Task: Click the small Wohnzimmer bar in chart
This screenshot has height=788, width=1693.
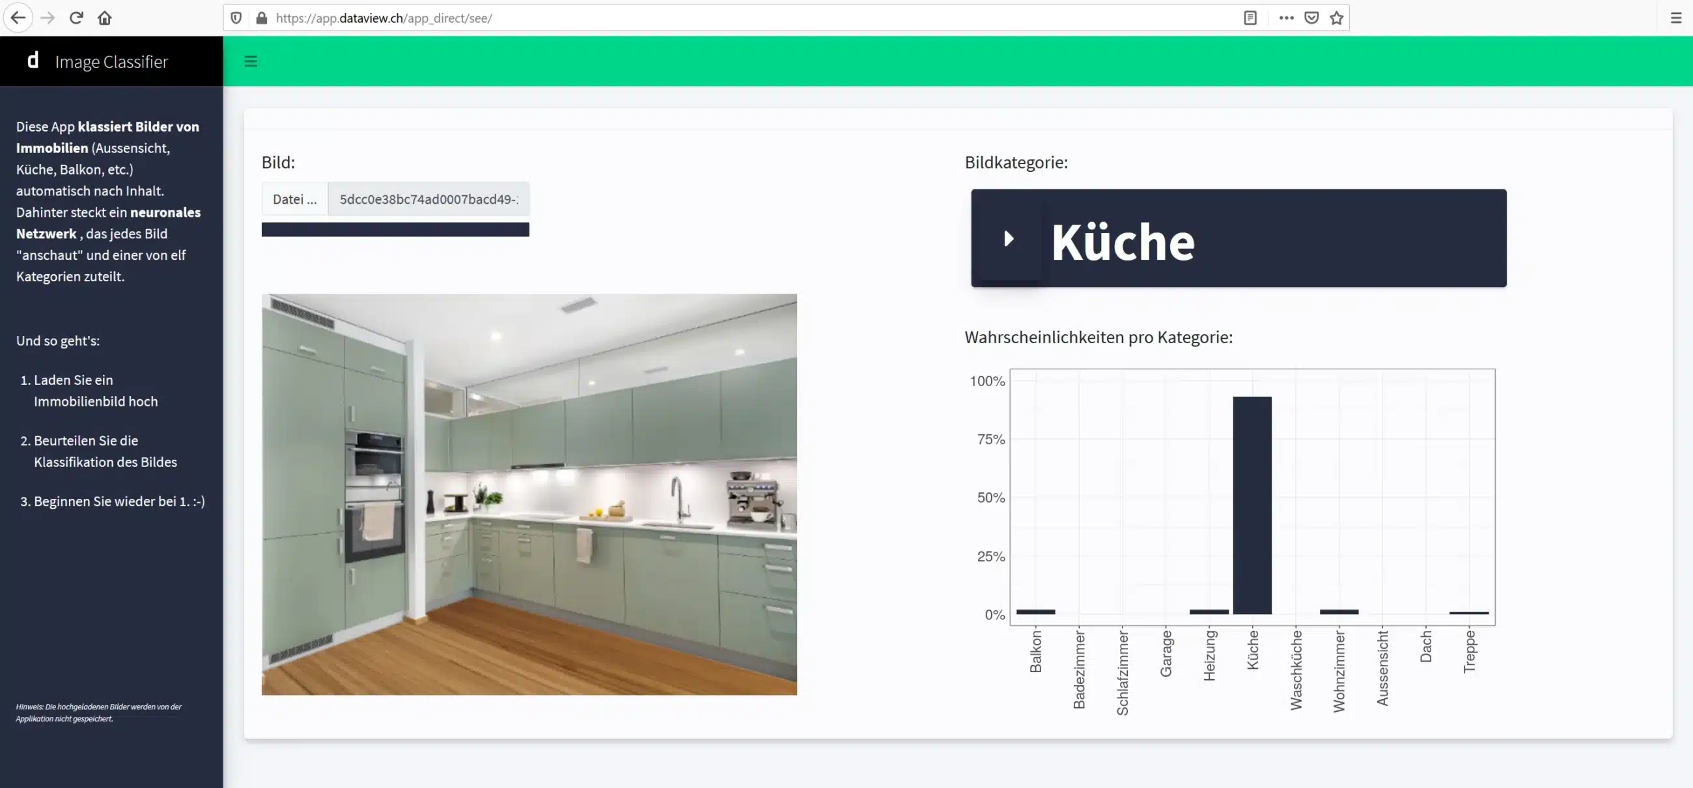Action: [1339, 612]
